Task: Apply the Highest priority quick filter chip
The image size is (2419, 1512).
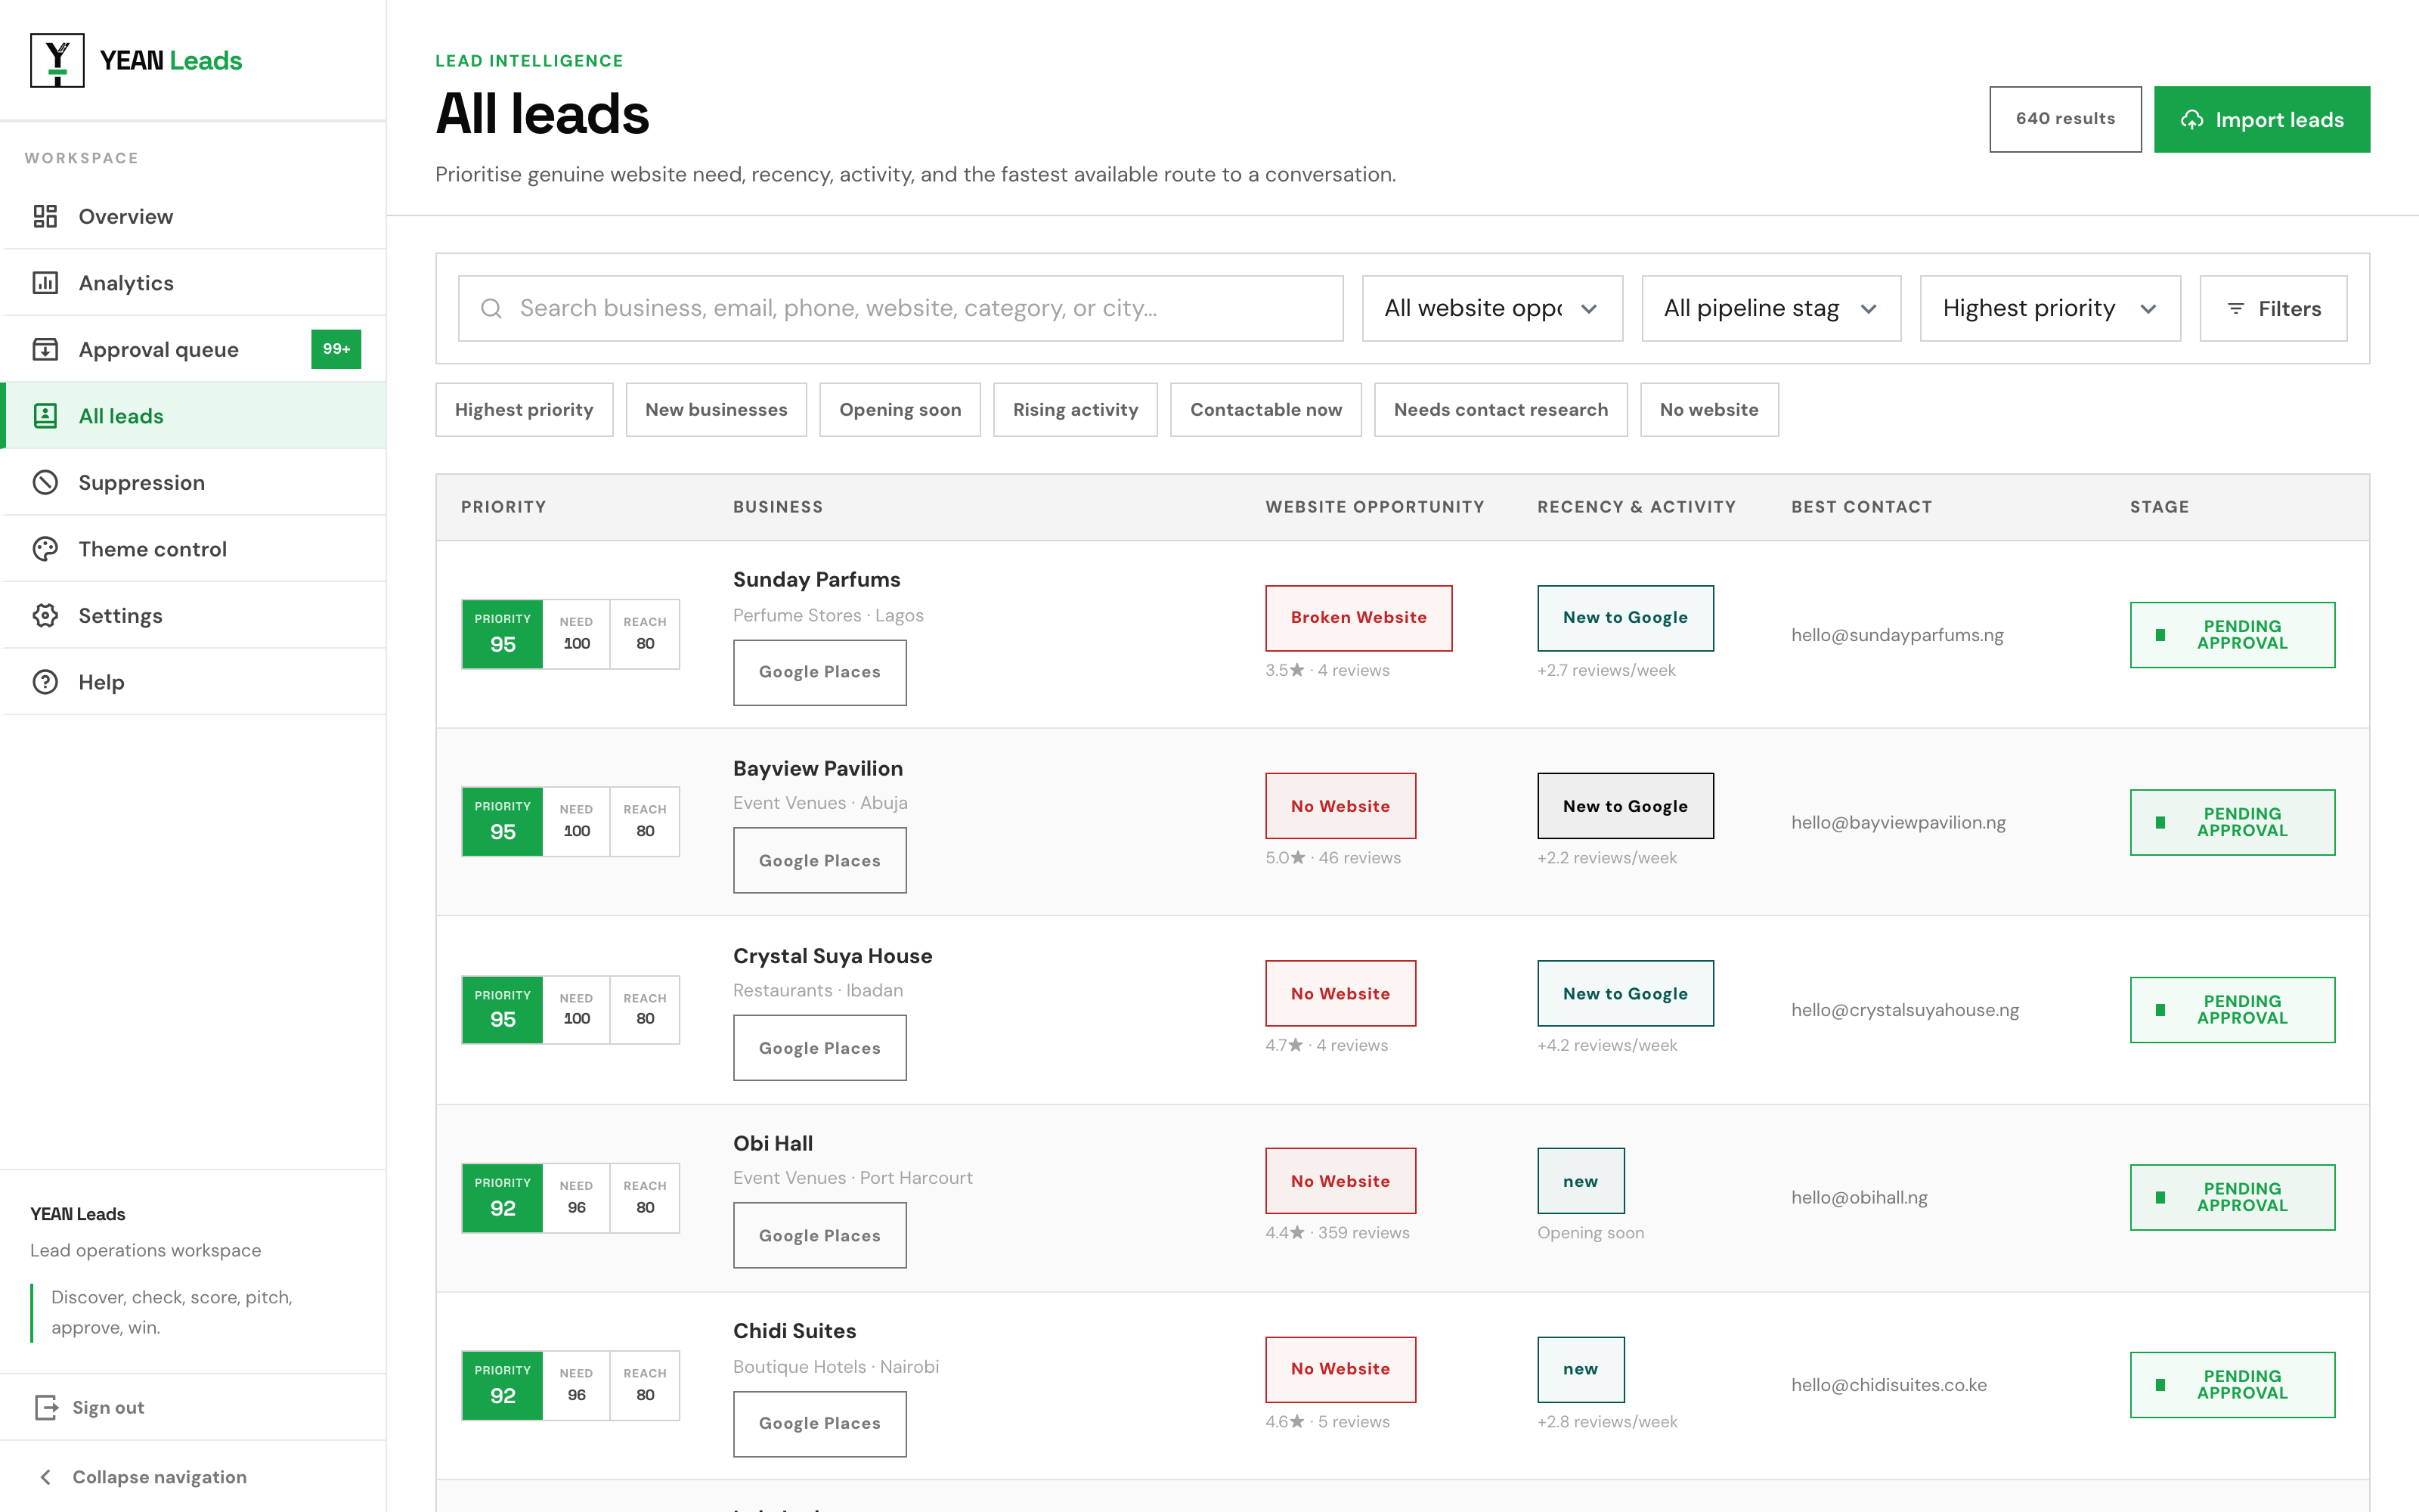Action: tap(524, 410)
